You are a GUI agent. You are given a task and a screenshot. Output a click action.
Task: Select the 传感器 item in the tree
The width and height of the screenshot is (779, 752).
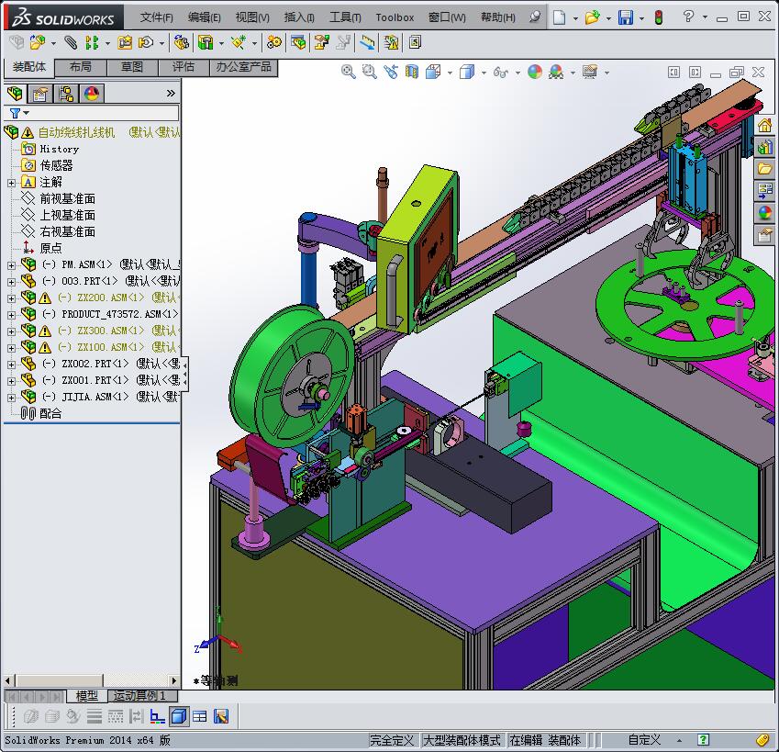click(x=56, y=165)
